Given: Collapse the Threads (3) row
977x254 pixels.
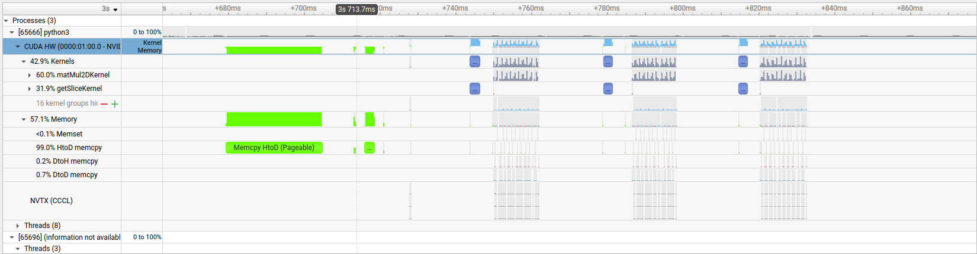Looking at the screenshot, I should 18,249.
